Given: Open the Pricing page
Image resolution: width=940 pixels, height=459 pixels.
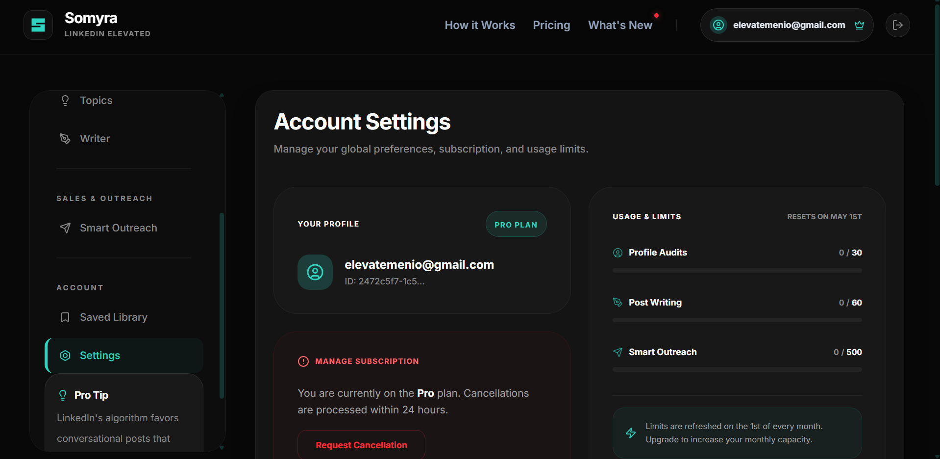Looking at the screenshot, I should click(551, 25).
